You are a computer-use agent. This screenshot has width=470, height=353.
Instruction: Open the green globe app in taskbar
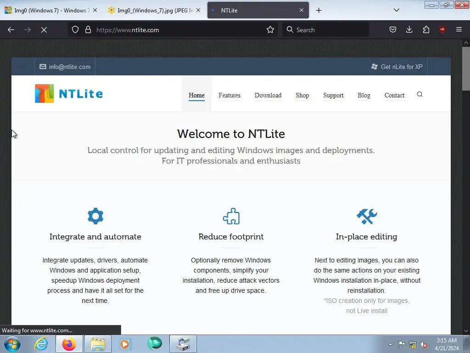(155, 344)
